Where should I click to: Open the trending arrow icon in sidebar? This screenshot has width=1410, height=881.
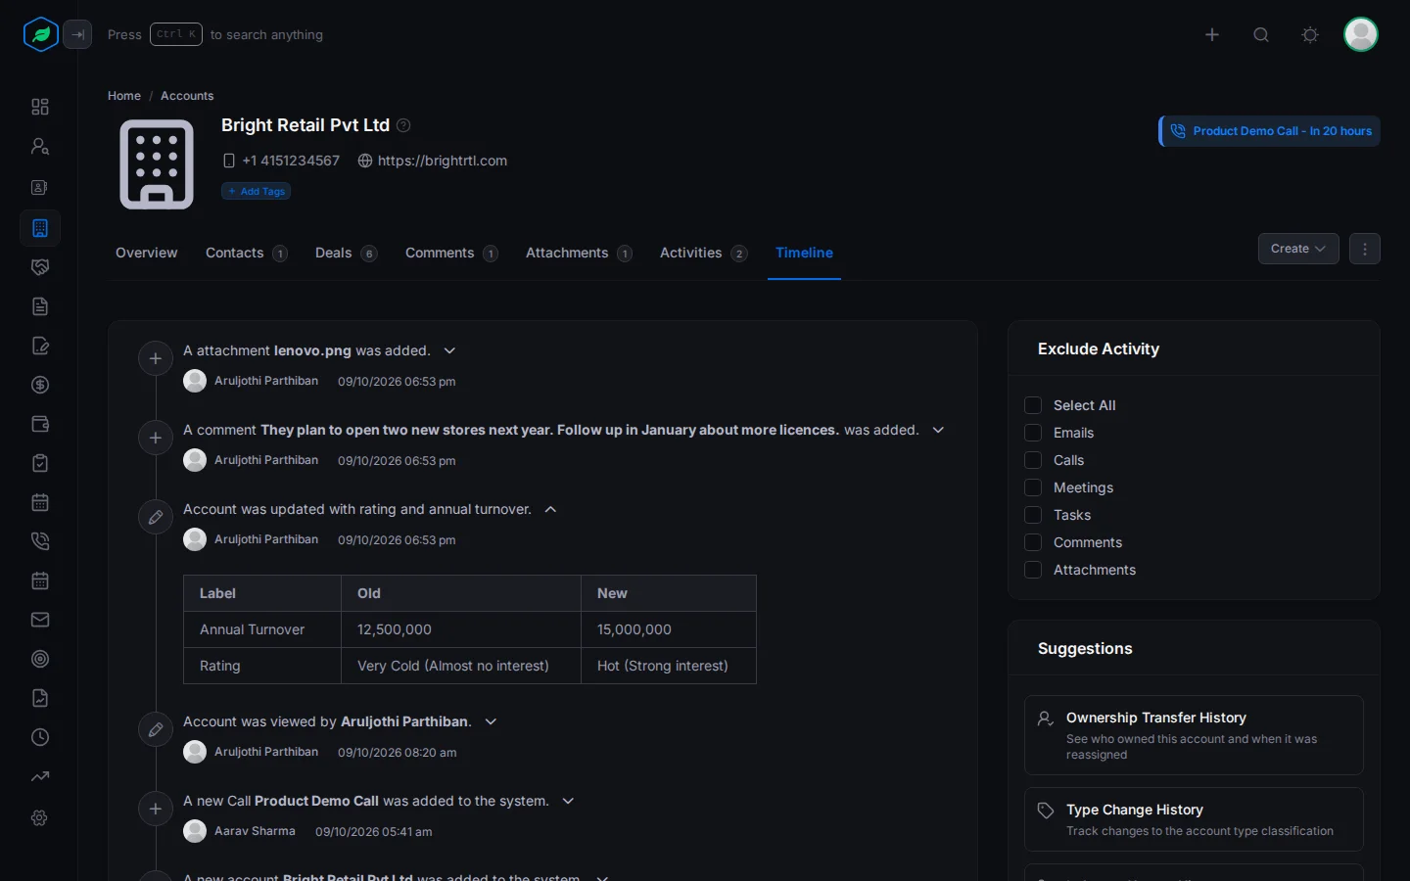40,776
